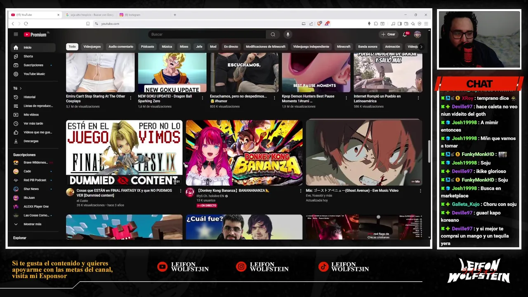Viewport: 528px width, 297px height.
Task: Open Cade subscription channel
Action: pos(33,171)
